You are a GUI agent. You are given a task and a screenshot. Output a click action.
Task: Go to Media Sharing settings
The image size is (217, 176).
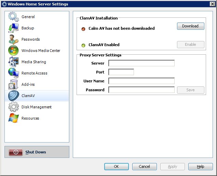[37, 62]
